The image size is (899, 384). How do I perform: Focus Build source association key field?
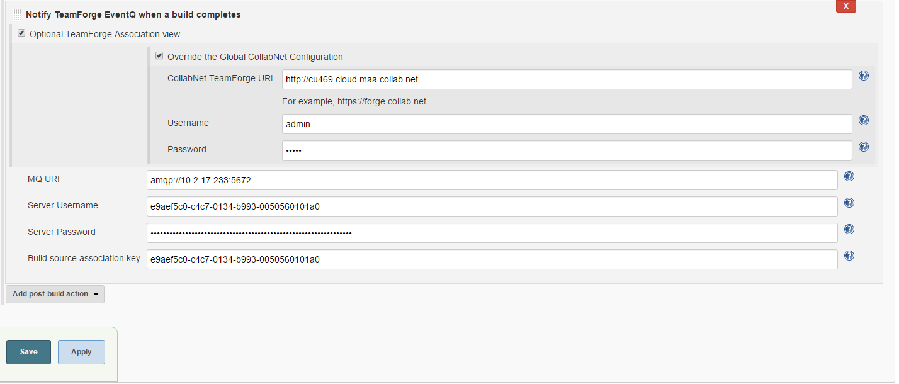click(492, 259)
